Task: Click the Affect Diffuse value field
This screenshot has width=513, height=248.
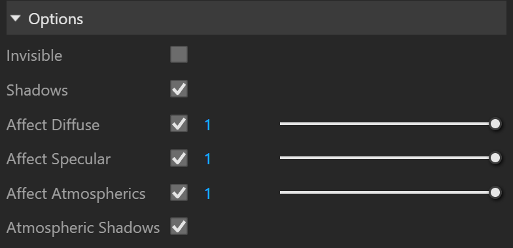Action: coord(208,125)
